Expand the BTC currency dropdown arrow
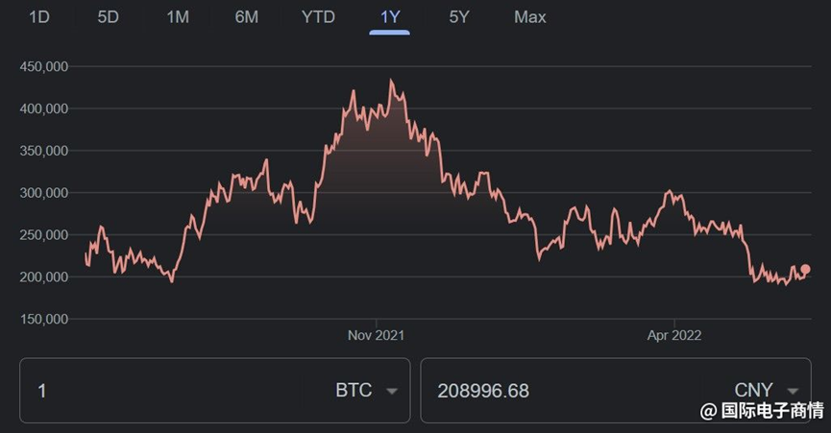This screenshot has height=433, width=831. (x=392, y=391)
